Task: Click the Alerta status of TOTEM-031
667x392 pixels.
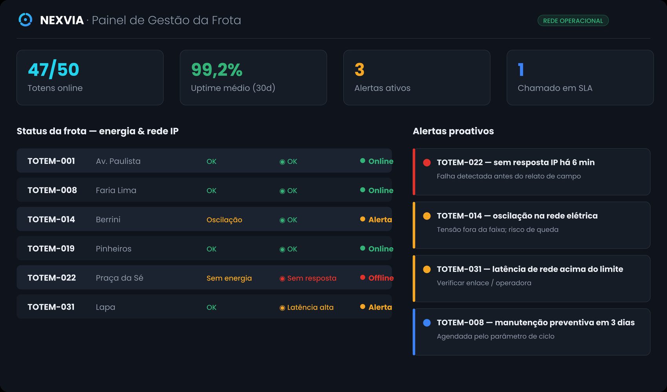Action: (x=376, y=307)
